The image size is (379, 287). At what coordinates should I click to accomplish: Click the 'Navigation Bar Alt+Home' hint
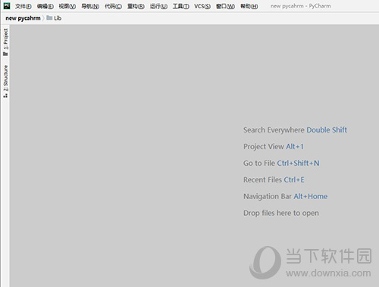[x=285, y=196]
